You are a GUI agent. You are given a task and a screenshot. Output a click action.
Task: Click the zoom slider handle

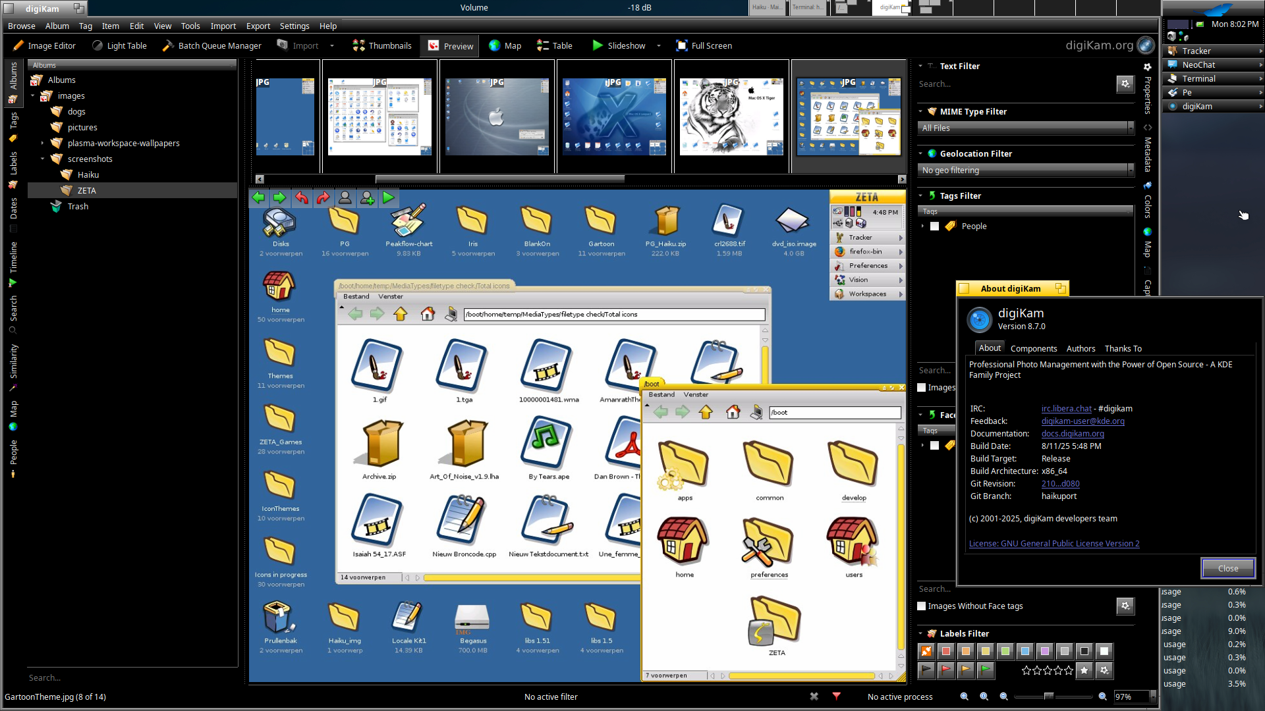click(x=1049, y=697)
